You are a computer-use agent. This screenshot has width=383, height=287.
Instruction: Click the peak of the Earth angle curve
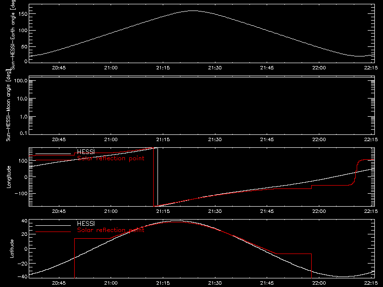click(x=193, y=11)
